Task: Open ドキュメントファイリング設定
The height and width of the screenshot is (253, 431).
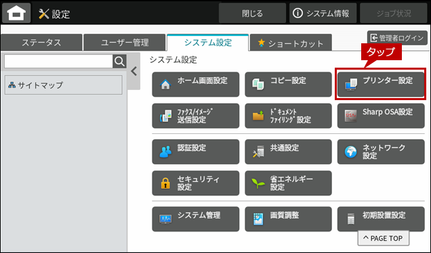Action: pos(288,116)
